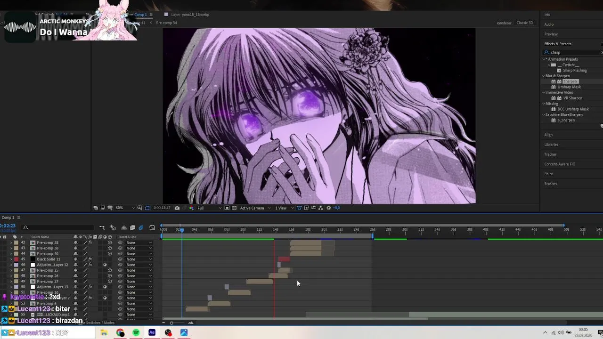Click label color swatch of Adjustm...Layer 12
Screen dimensions: 603x339
tap(16, 265)
